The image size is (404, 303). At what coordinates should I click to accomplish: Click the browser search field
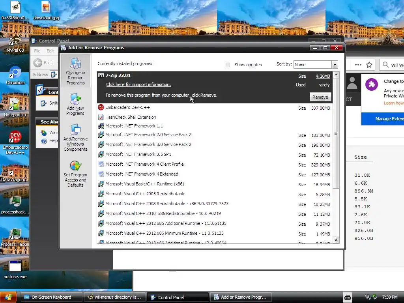[x=392, y=65]
